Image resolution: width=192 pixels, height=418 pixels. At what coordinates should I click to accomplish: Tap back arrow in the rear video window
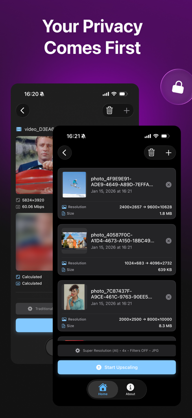click(22, 110)
